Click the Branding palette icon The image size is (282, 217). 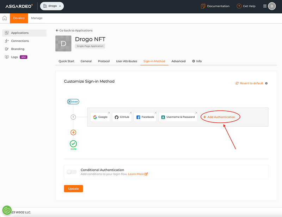[x=7, y=49]
